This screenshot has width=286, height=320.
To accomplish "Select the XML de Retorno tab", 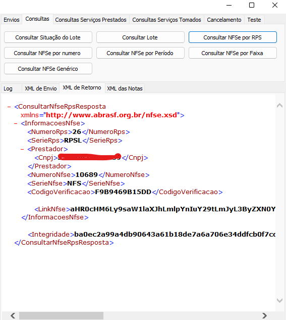I will pos(82,88).
